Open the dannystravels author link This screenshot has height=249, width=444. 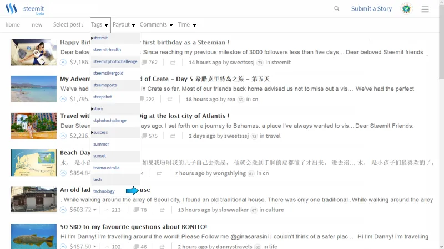pyautogui.click(x=234, y=246)
